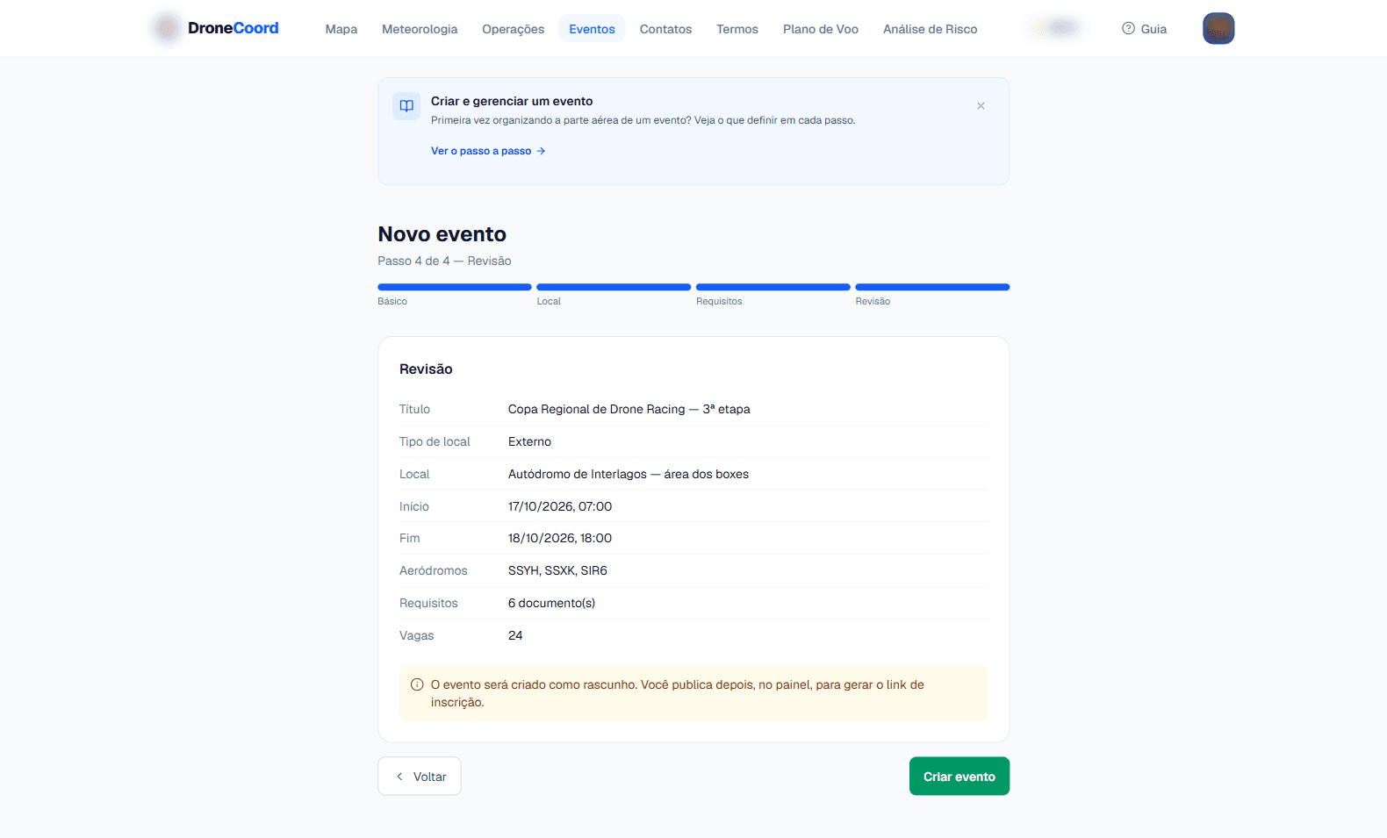Dismiss the guide banner with the X
Image resolution: width=1387 pixels, height=838 pixels.
(x=981, y=106)
